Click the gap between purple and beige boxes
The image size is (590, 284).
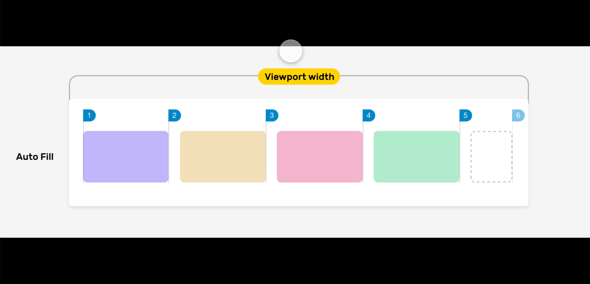[x=174, y=157]
